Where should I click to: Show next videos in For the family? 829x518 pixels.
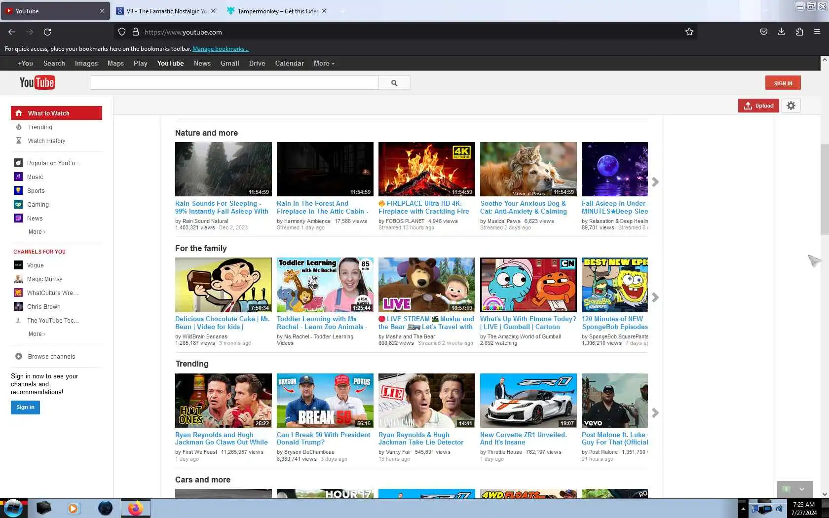click(x=655, y=297)
